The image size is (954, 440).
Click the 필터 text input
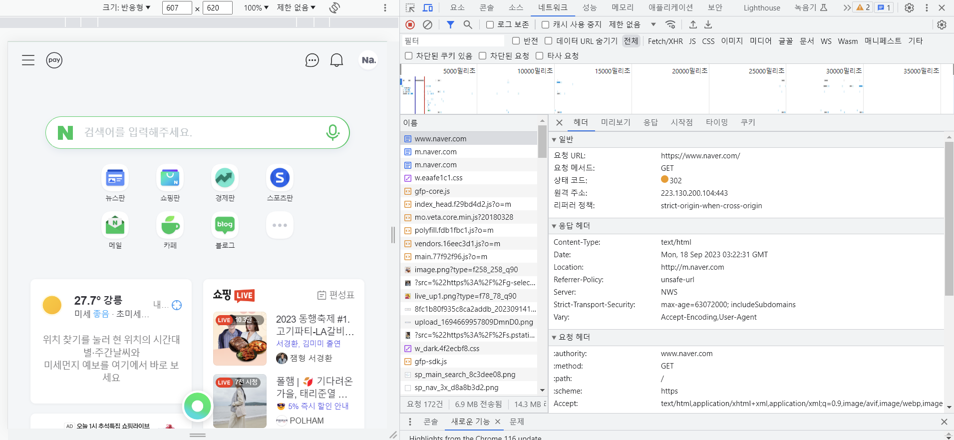click(453, 41)
